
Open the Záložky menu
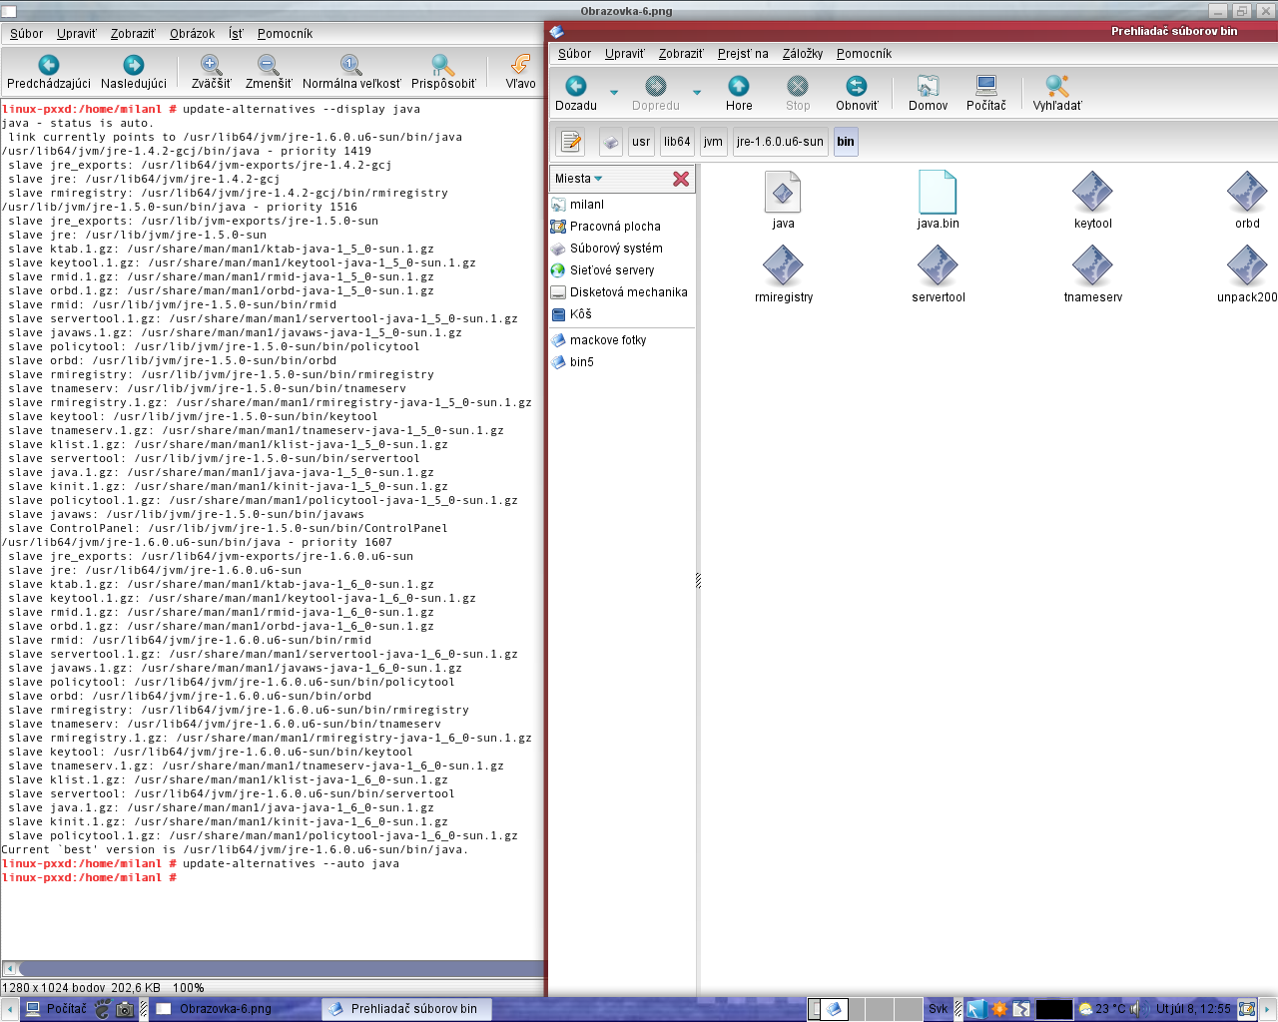coord(802,54)
